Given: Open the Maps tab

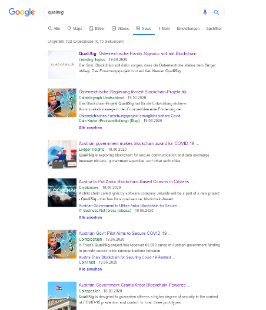Looking at the screenshot, I should [75, 28].
